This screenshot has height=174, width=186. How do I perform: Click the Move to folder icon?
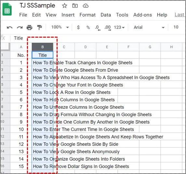75,6
